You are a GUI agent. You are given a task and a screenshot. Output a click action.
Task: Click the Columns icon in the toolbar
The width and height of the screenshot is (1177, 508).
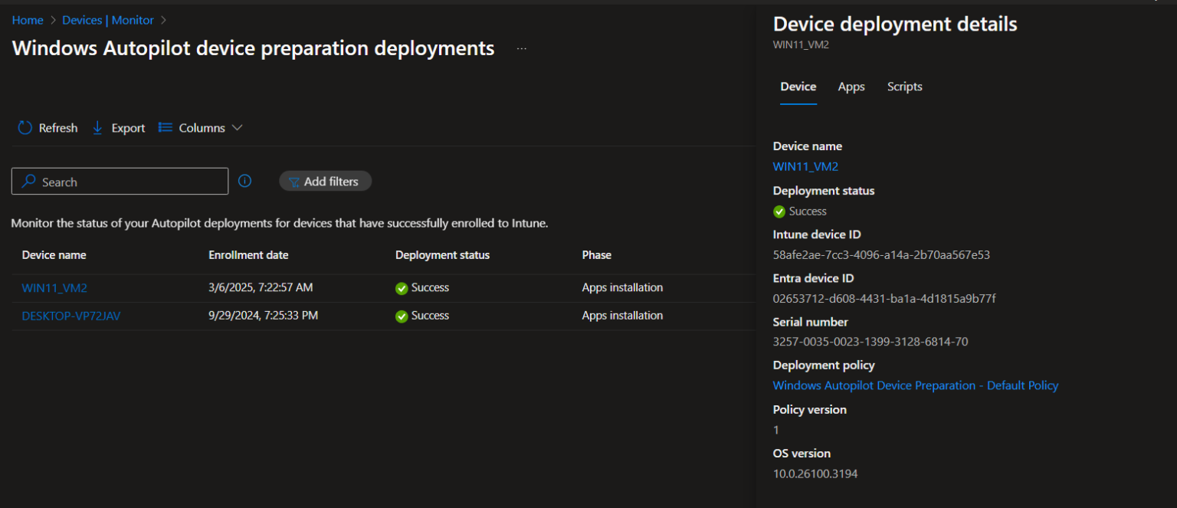pyautogui.click(x=164, y=127)
